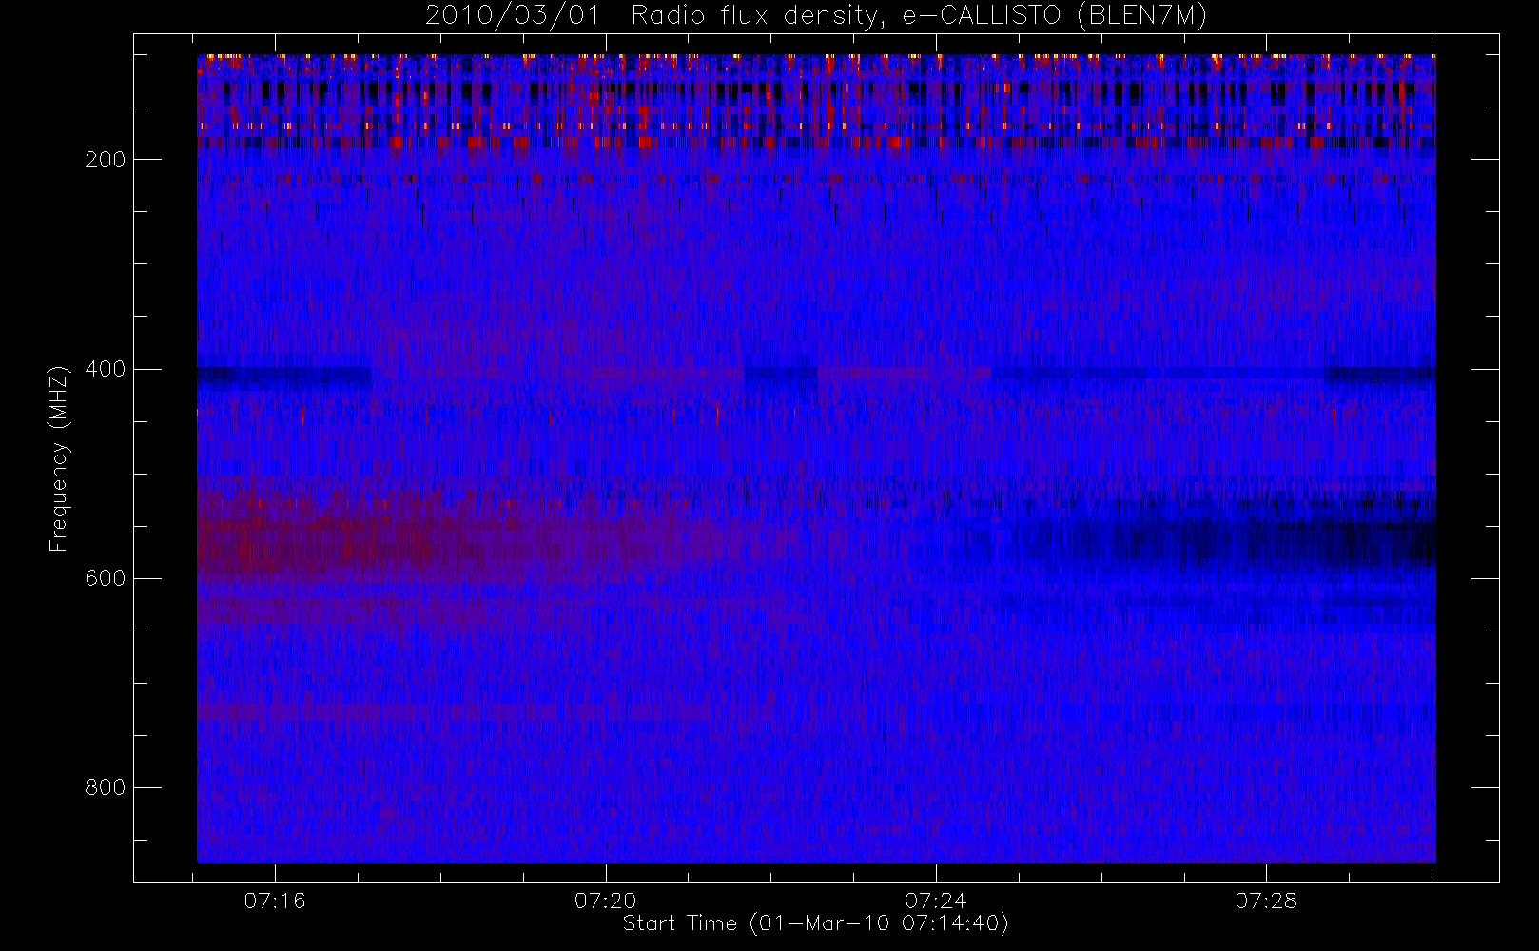The width and height of the screenshot is (1539, 951).
Task: Click the '07:24' time tick label
Action: coord(936,901)
